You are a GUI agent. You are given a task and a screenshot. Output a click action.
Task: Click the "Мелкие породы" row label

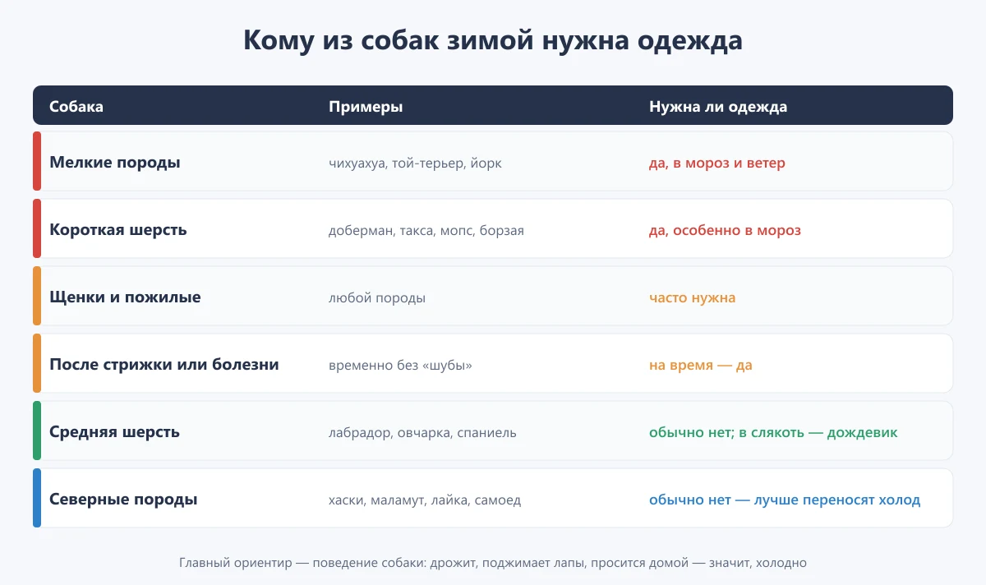tap(115, 163)
